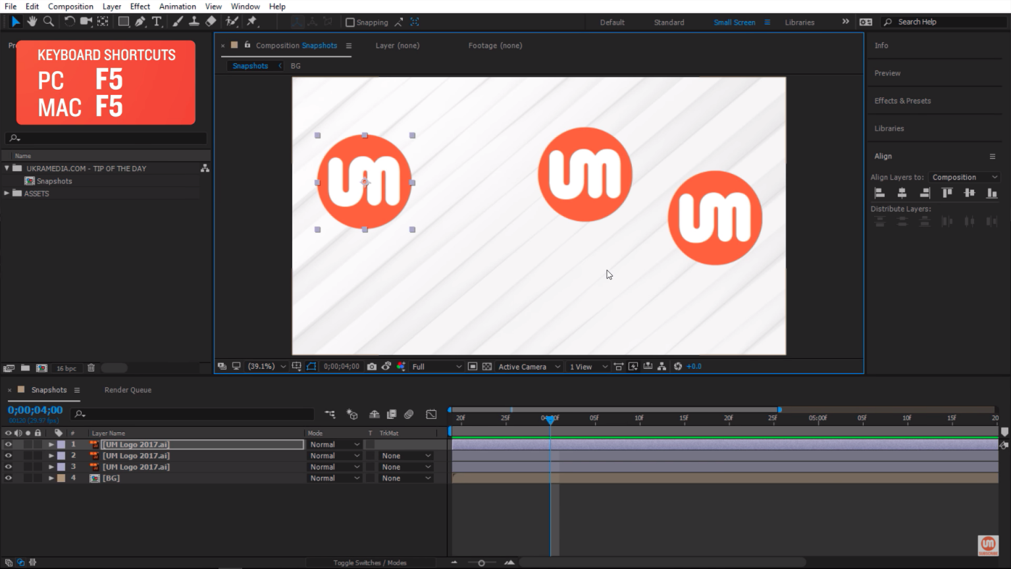
Task: Choose the Horizontal Type tool
Action: point(157,22)
